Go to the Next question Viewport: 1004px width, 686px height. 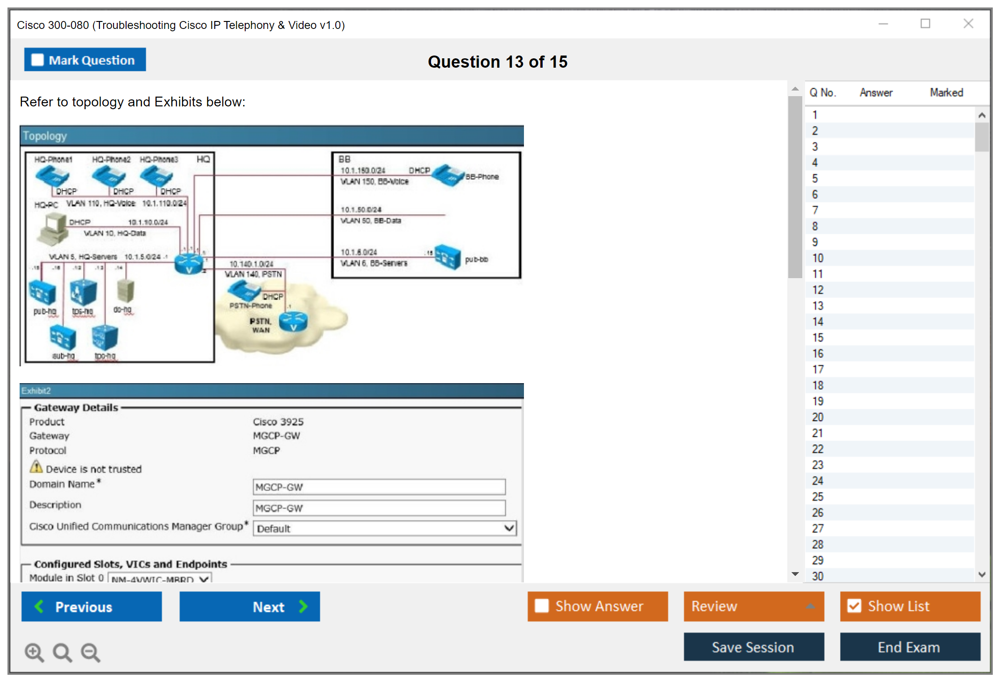point(249,607)
